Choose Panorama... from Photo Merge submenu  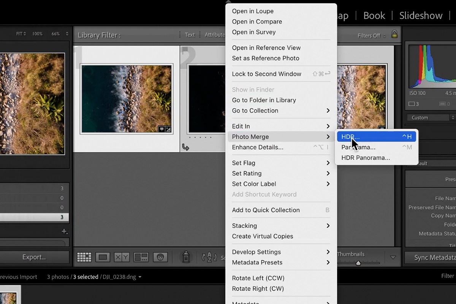[376, 147]
